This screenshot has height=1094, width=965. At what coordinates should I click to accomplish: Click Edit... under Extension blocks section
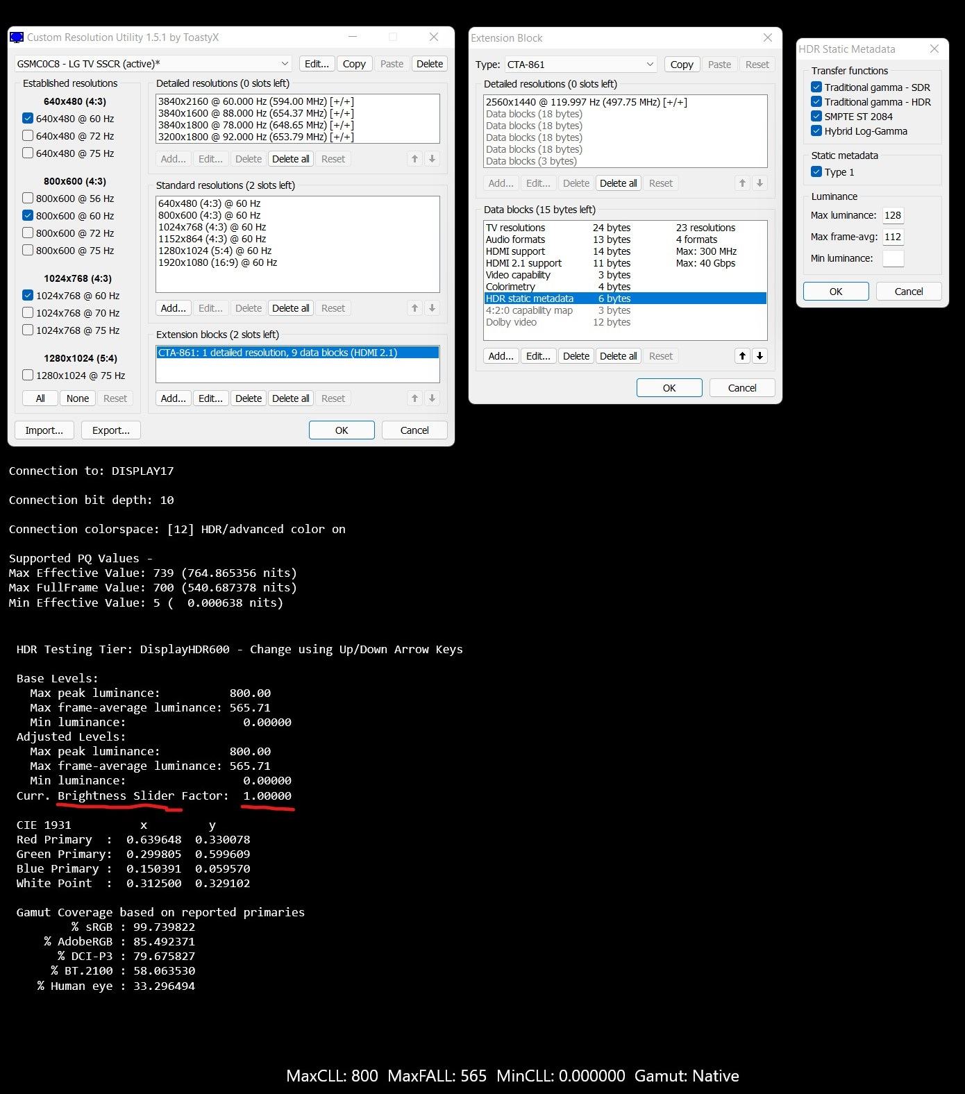(210, 398)
